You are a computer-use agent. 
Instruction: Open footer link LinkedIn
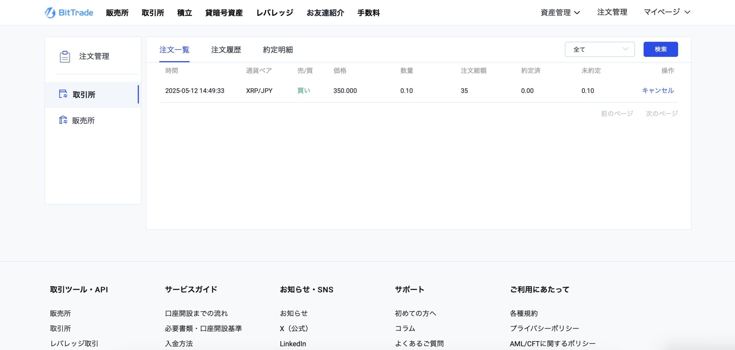[x=293, y=344]
